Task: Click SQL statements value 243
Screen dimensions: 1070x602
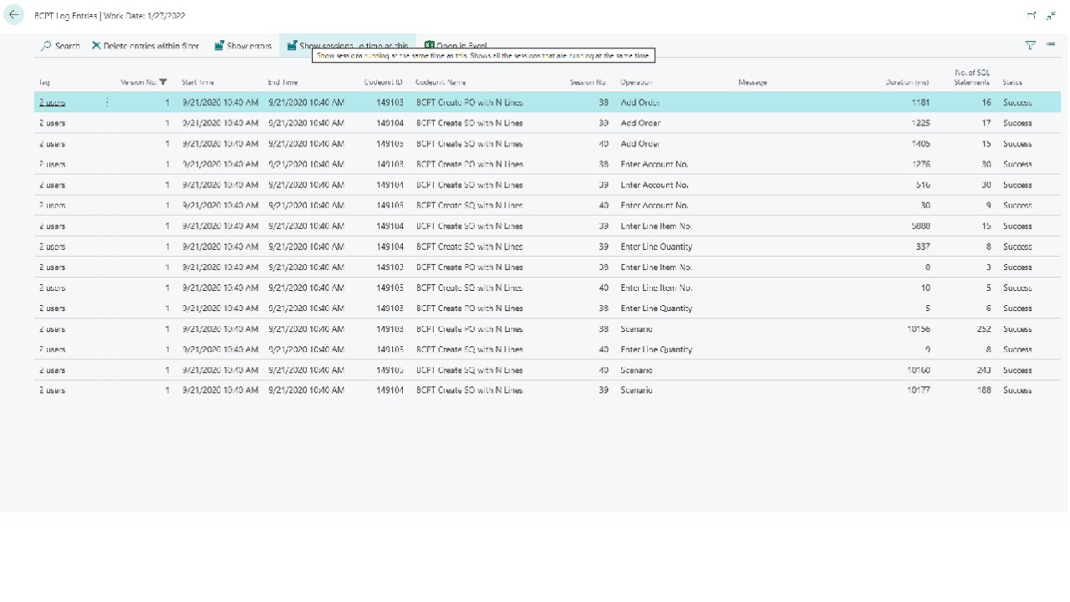Action: 984,370
